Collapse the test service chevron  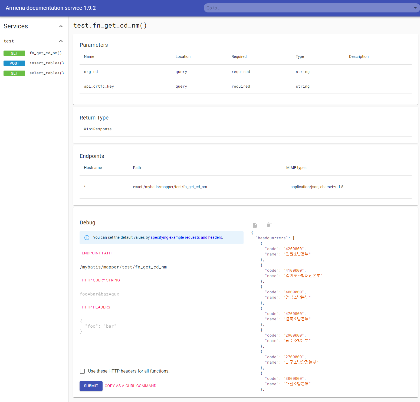click(61, 41)
